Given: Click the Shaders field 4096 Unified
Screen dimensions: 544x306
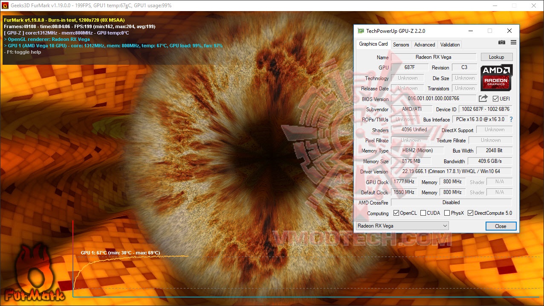Looking at the screenshot, I should pyautogui.click(x=414, y=130).
